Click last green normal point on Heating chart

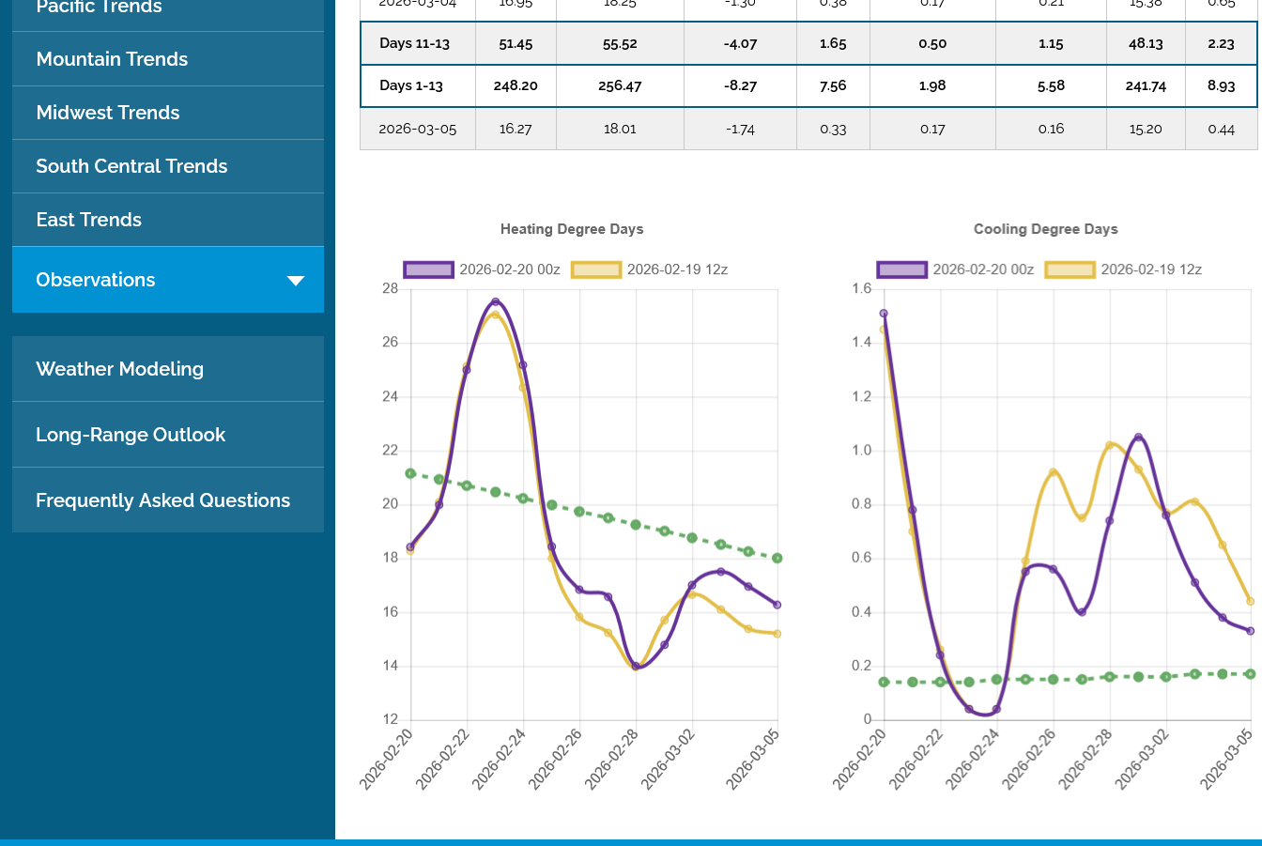point(777,558)
